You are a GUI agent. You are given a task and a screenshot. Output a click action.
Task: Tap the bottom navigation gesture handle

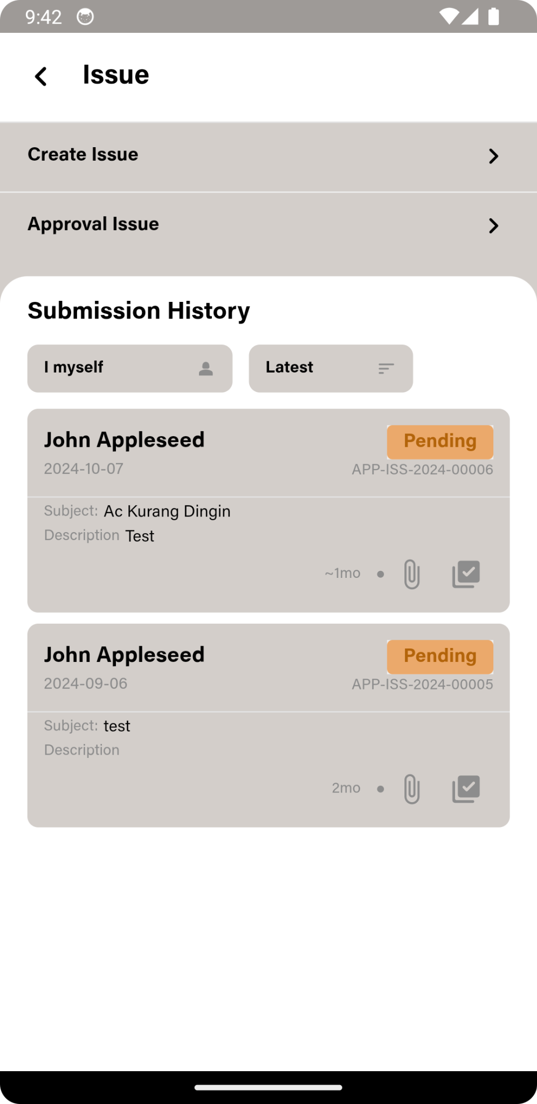point(268,1087)
